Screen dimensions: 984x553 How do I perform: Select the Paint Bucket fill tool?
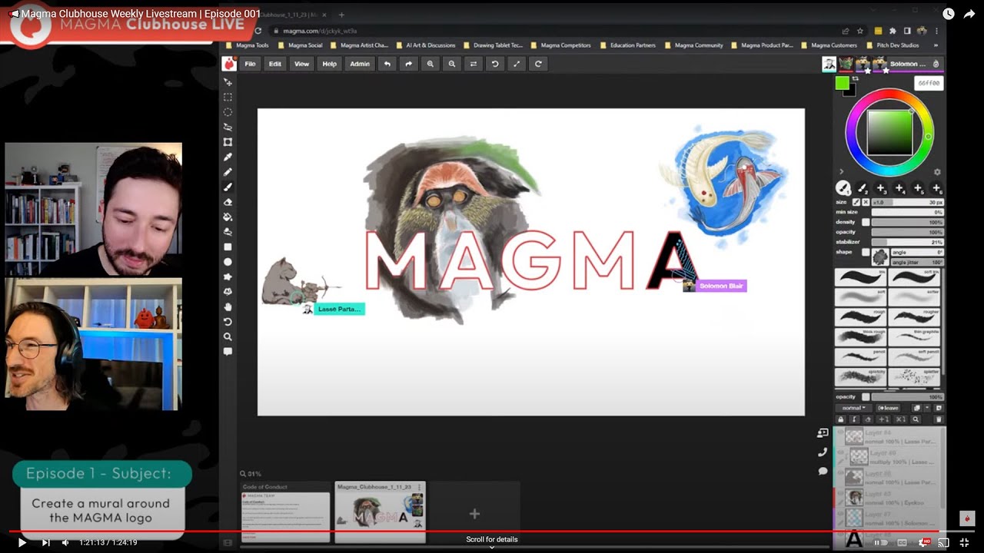tap(228, 217)
